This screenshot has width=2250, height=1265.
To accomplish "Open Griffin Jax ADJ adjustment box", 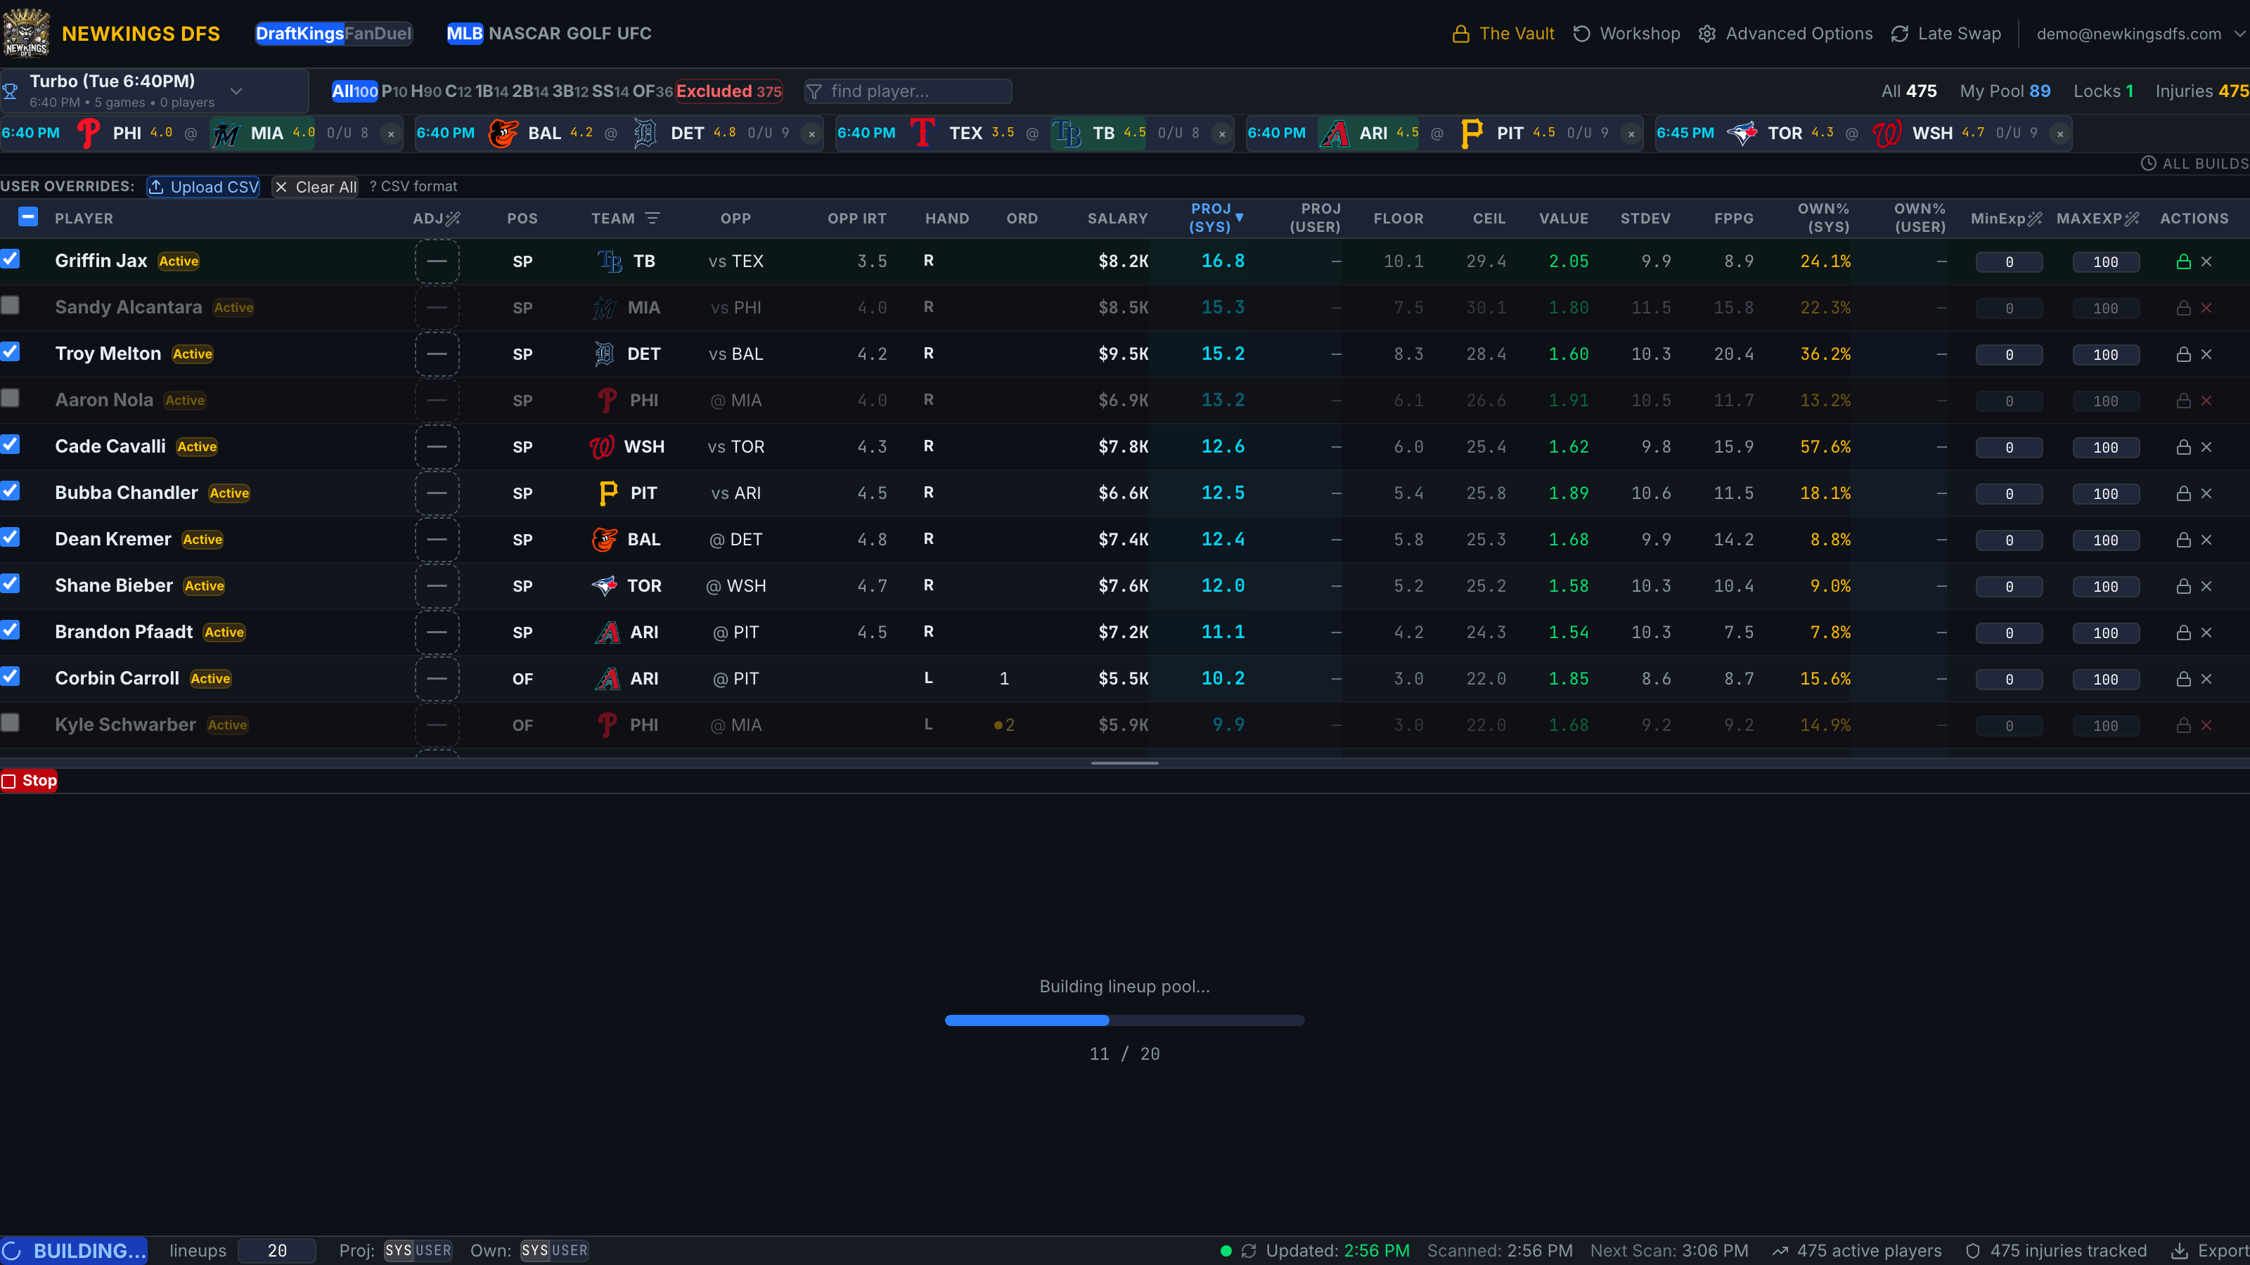I will [x=437, y=261].
